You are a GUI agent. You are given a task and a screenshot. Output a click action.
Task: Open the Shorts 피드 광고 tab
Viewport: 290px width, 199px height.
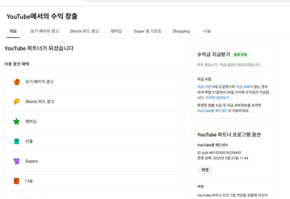point(84,31)
